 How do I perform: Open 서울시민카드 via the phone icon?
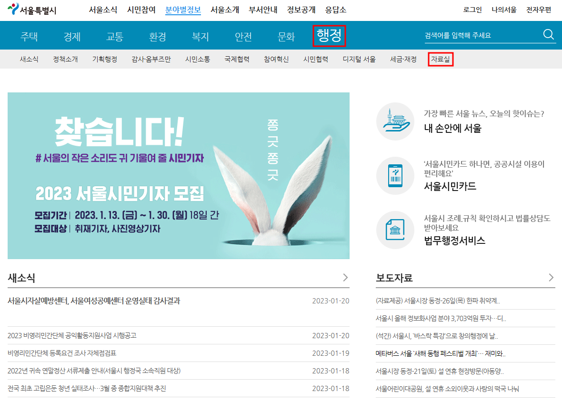395,176
